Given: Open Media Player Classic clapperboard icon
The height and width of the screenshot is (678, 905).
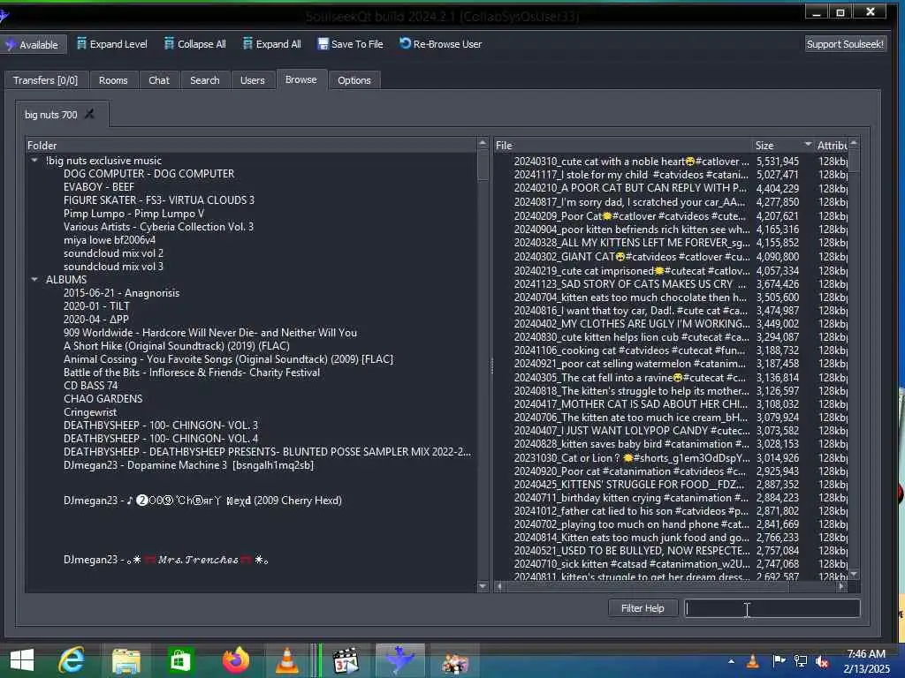Looking at the screenshot, I should tap(346, 660).
